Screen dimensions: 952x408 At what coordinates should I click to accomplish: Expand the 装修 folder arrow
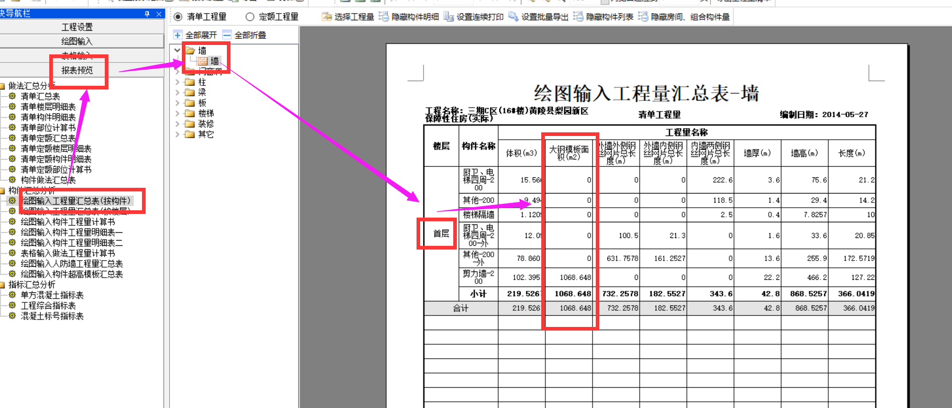tap(178, 124)
